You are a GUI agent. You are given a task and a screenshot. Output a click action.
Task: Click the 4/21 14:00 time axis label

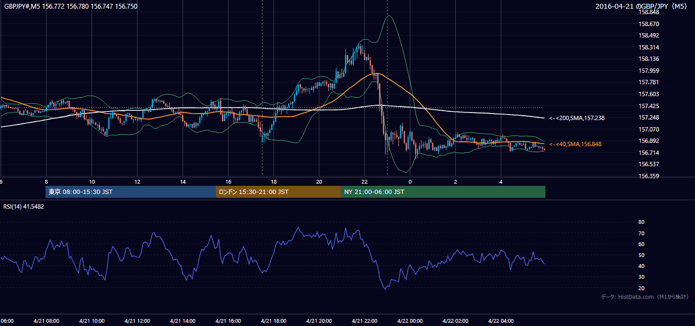point(183,321)
